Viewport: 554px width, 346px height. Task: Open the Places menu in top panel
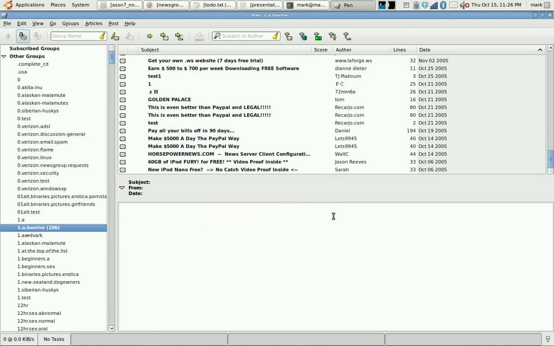[58, 5]
